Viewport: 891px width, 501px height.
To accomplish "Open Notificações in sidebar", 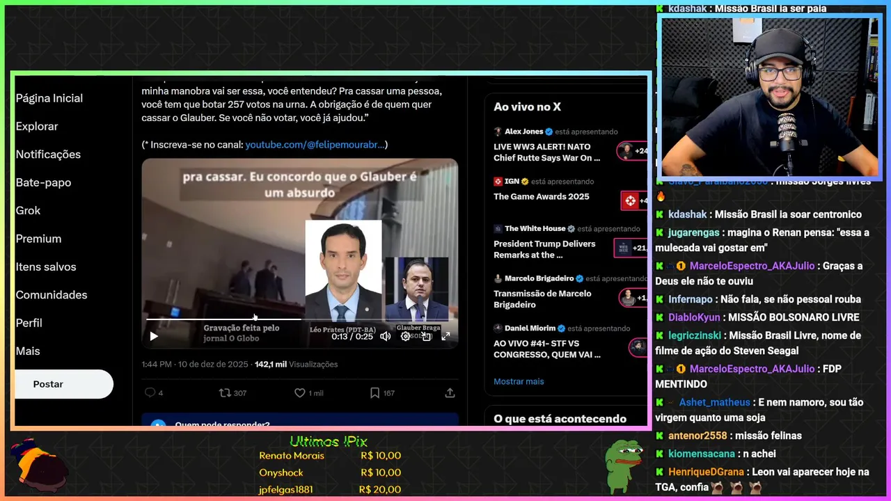I will click(48, 154).
